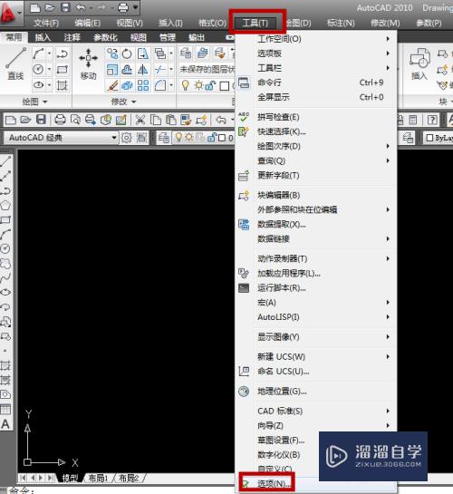The image size is (453, 494).
Task: Click the first layout tab navigation arrow
Action: [23, 478]
